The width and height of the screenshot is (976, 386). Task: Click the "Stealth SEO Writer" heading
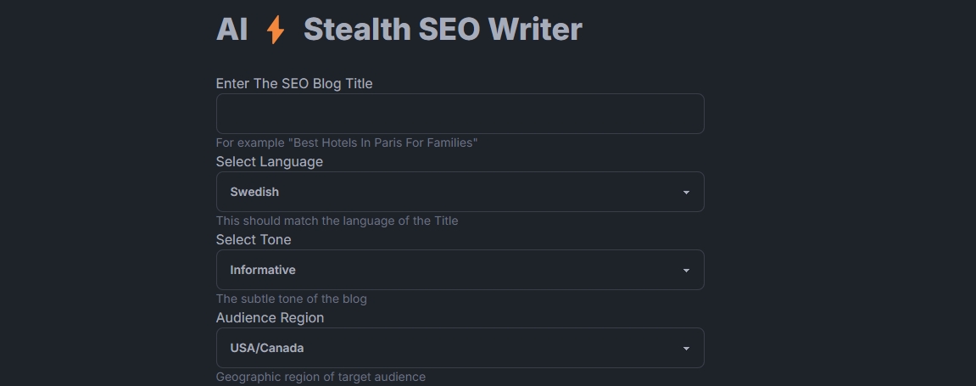443,30
